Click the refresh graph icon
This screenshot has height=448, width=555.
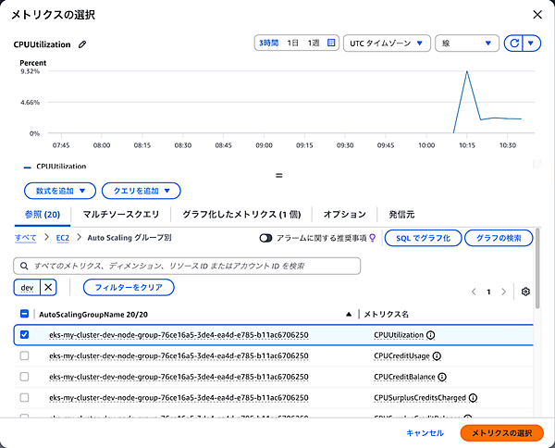[512, 44]
